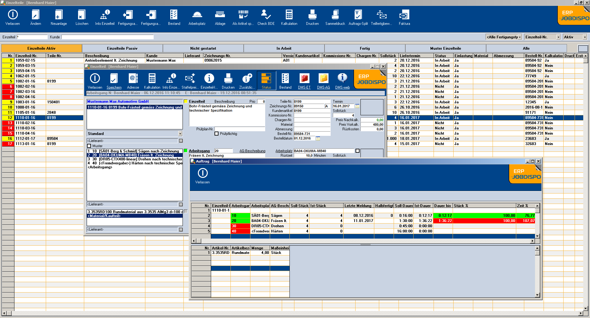Switch to the Einzelteile Passiv tab

[x=122, y=48]
